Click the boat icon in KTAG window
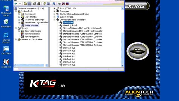 138,51
